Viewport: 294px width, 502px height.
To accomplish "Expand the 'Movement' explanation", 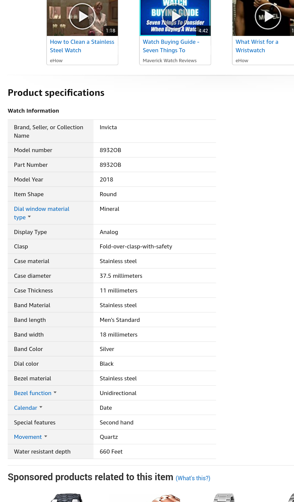I will click(x=28, y=437).
